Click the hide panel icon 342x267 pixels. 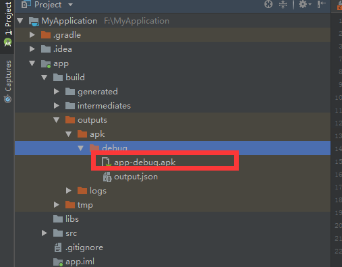click(322, 4)
